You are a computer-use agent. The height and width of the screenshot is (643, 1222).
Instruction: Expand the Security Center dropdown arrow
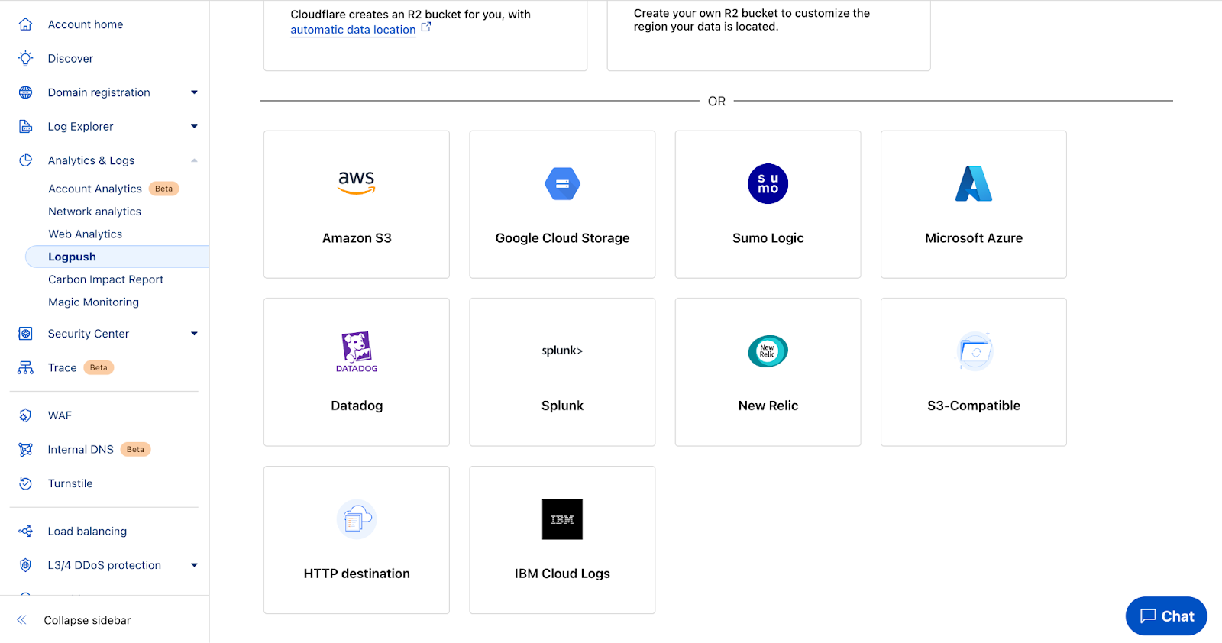point(194,334)
